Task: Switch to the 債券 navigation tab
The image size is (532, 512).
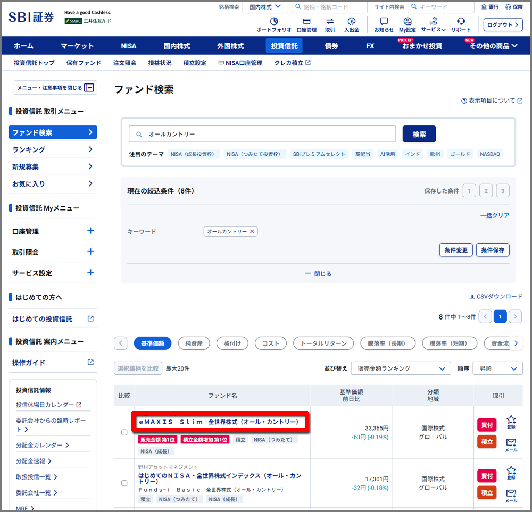Action: (x=330, y=46)
